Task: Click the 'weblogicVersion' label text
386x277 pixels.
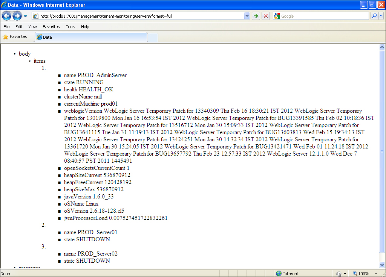Action: coord(83,111)
